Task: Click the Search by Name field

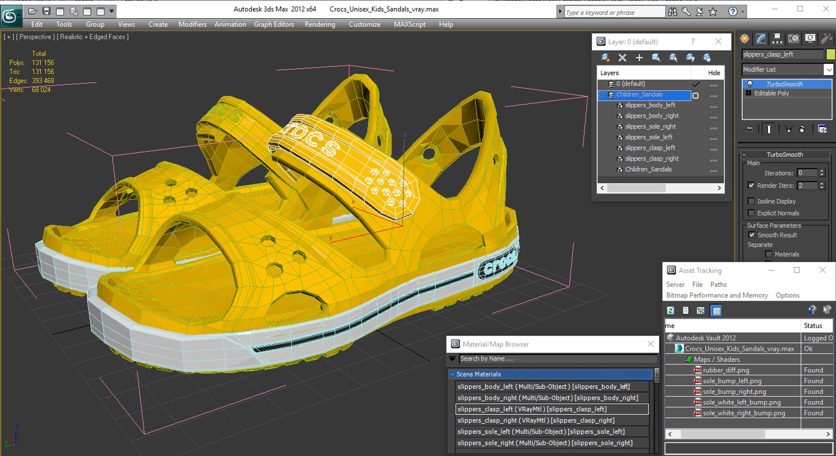Action: click(558, 359)
